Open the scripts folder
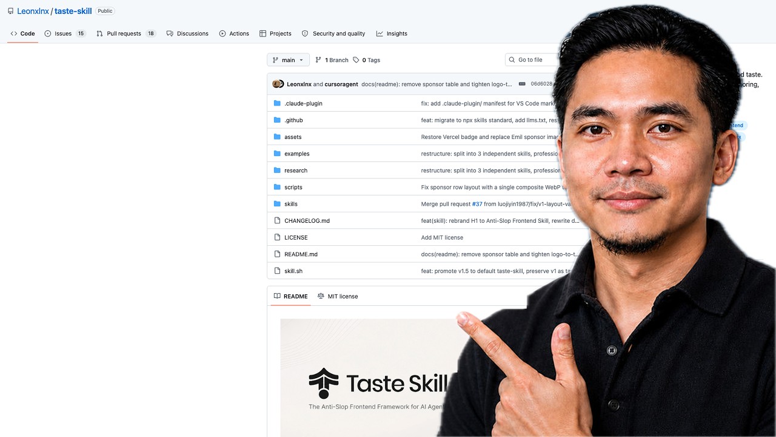Viewport: 776px width, 437px height. pos(293,188)
